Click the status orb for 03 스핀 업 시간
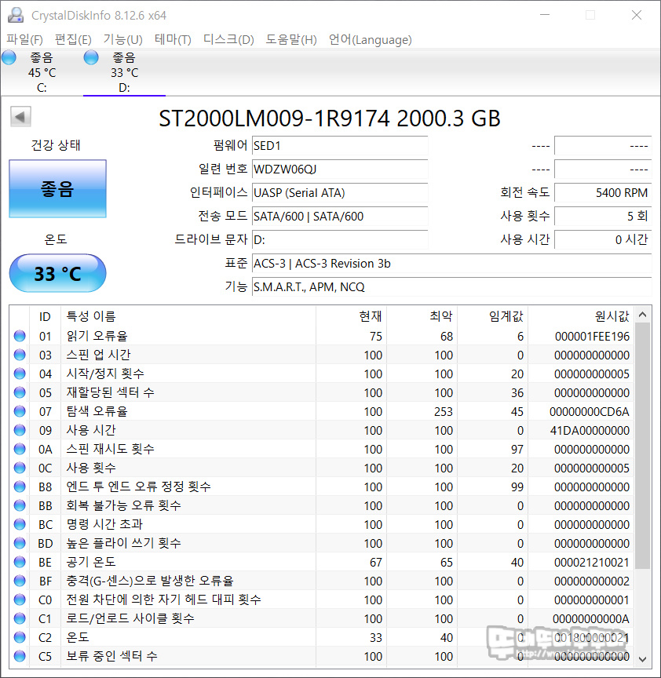Image resolution: width=661 pixels, height=678 pixels. [20, 355]
